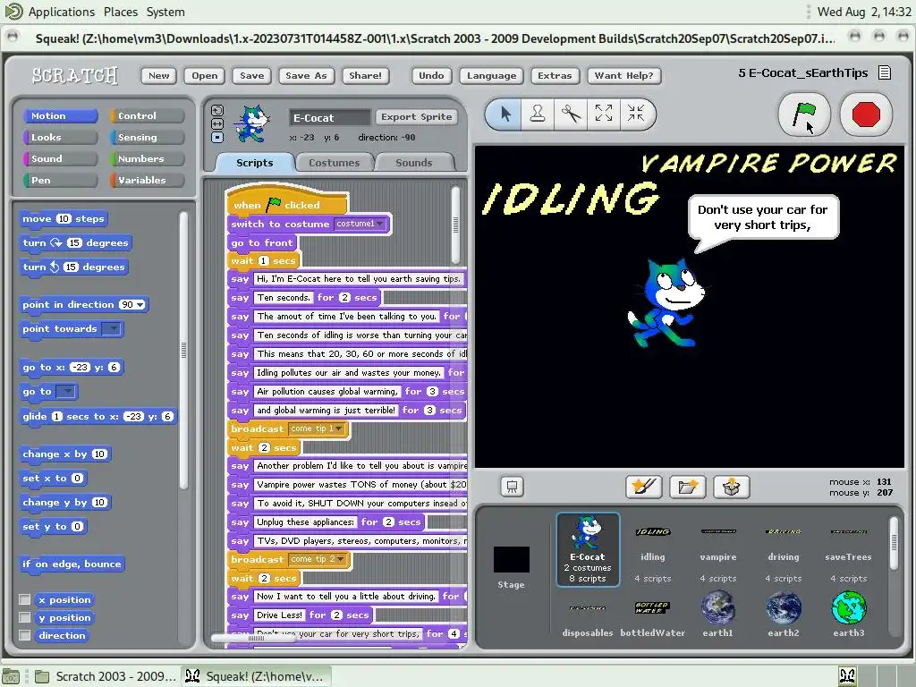The height and width of the screenshot is (687, 916).
Task: Select the arrow pointer tool
Action: [506, 114]
